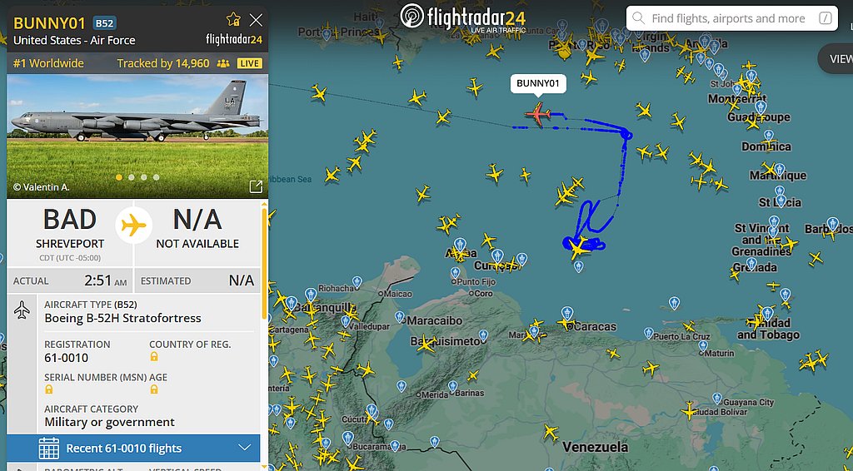Click the Flightradar24 logo at top
Screen dimensions: 853x471
point(463,17)
